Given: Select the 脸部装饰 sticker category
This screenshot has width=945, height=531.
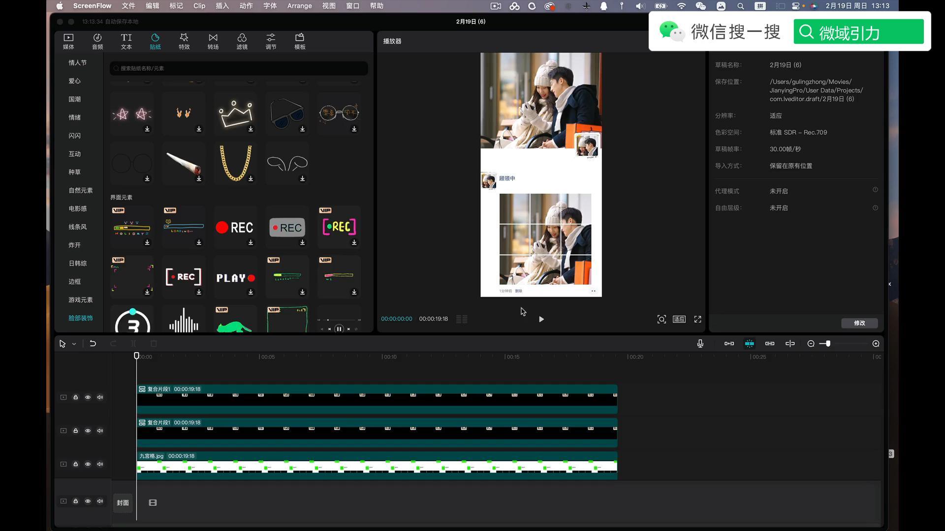Looking at the screenshot, I should (80, 318).
